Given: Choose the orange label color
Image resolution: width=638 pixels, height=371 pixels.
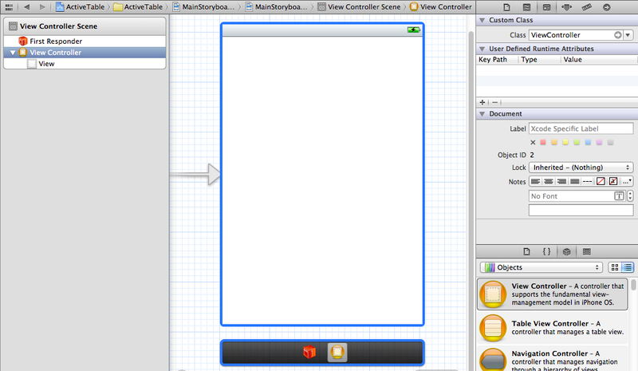Looking at the screenshot, I should tap(554, 142).
